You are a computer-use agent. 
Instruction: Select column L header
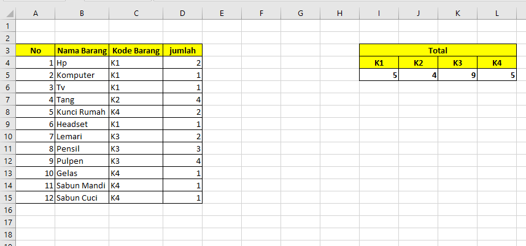point(497,12)
